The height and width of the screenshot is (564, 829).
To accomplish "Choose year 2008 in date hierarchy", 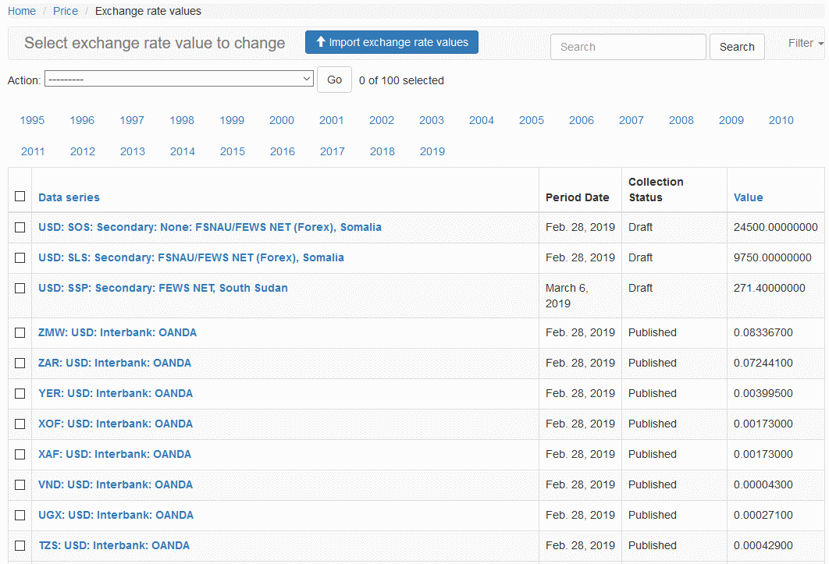I will [x=681, y=120].
